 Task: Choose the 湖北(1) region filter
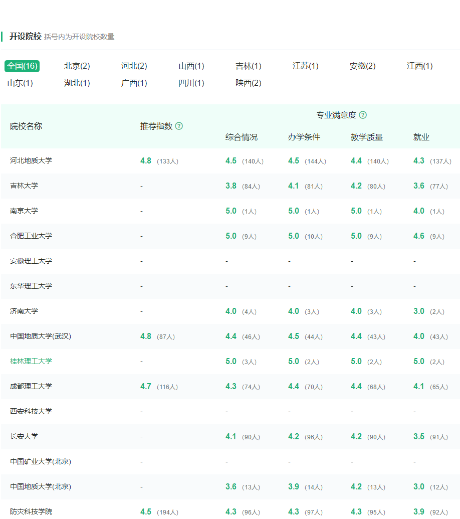coord(77,83)
